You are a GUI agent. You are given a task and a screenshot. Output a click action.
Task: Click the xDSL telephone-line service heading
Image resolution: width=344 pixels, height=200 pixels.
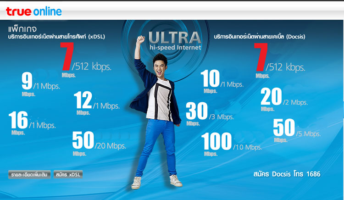(56, 37)
